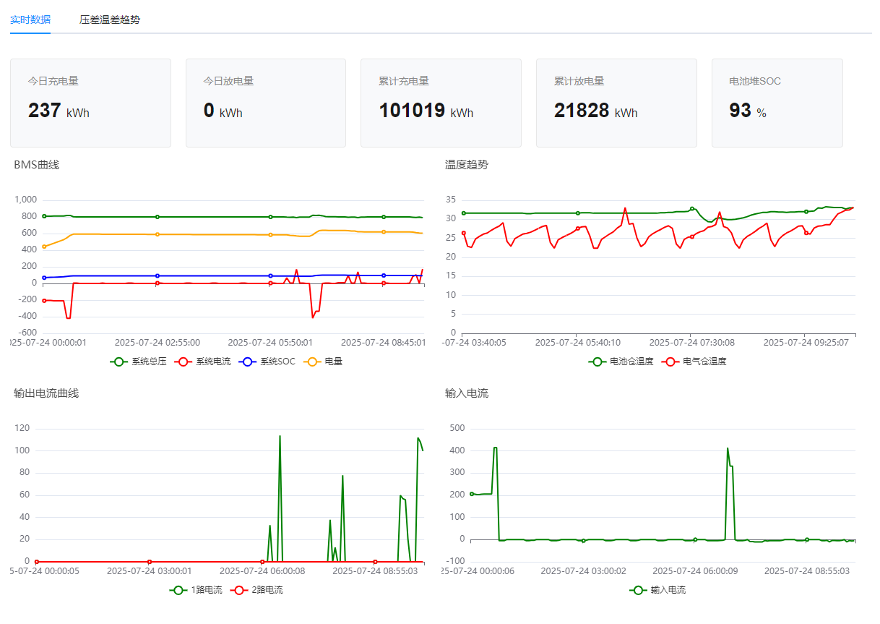The width and height of the screenshot is (880, 624).
Task: Click the 输出电流曲线 chart title
Action: point(46,393)
